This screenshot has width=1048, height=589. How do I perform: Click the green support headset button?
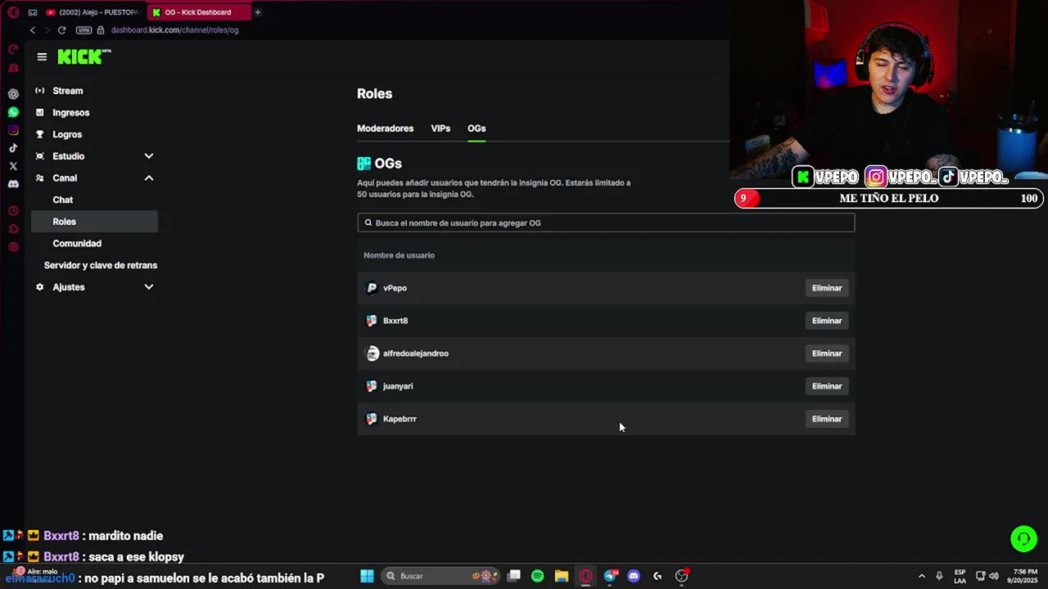[1023, 538]
